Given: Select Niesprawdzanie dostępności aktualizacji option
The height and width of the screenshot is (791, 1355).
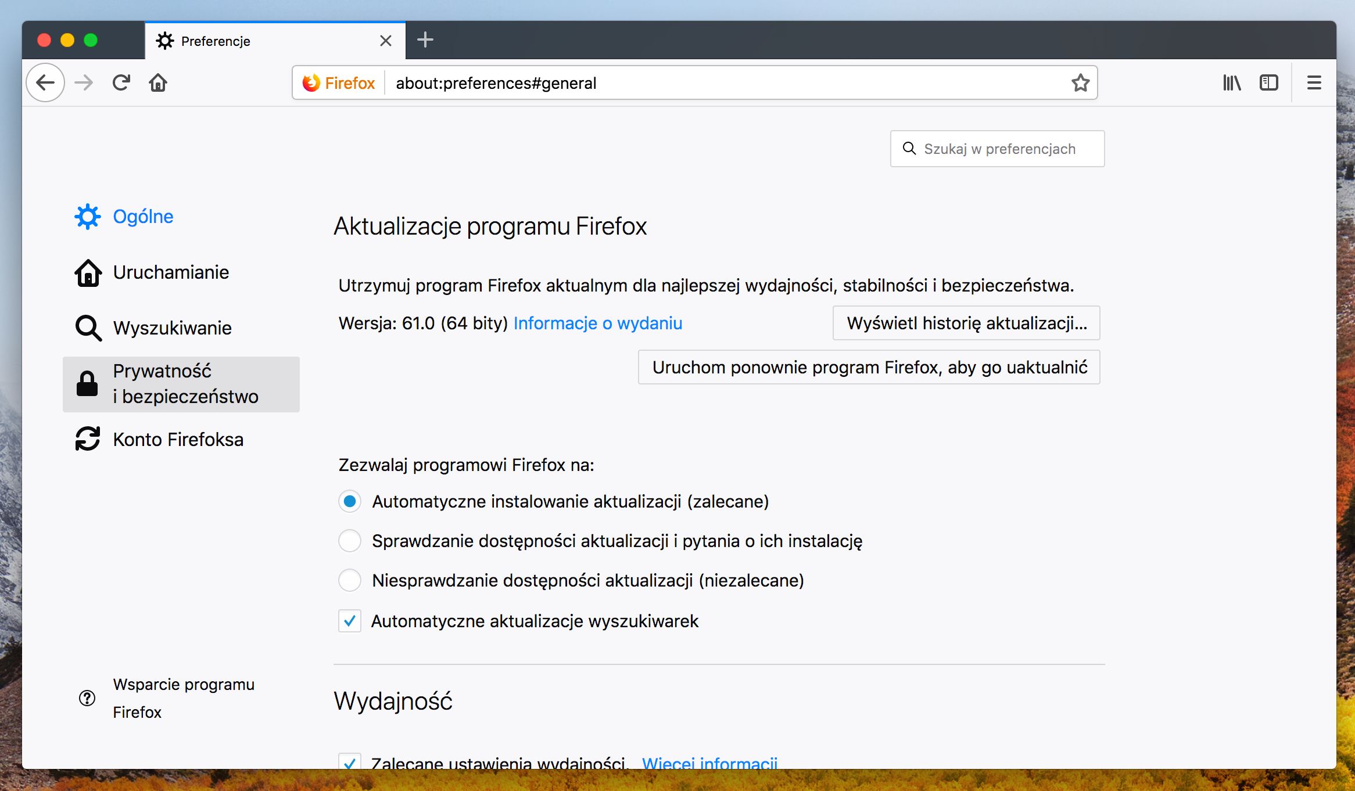Looking at the screenshot, I should (350, 580).
